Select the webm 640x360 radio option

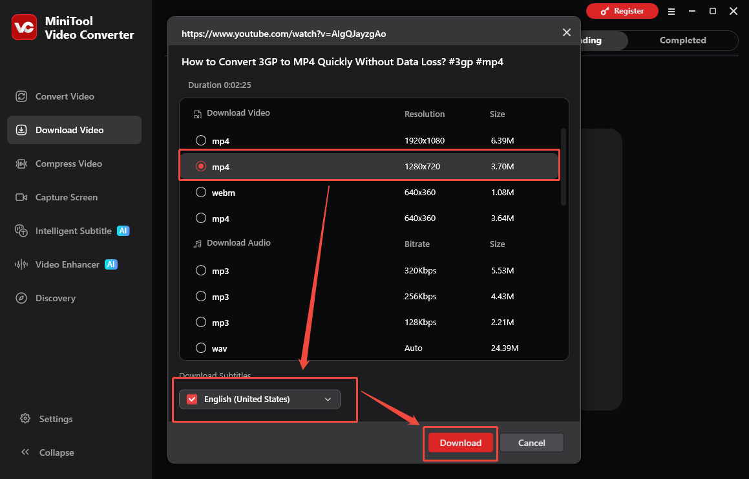coord(201,192)
